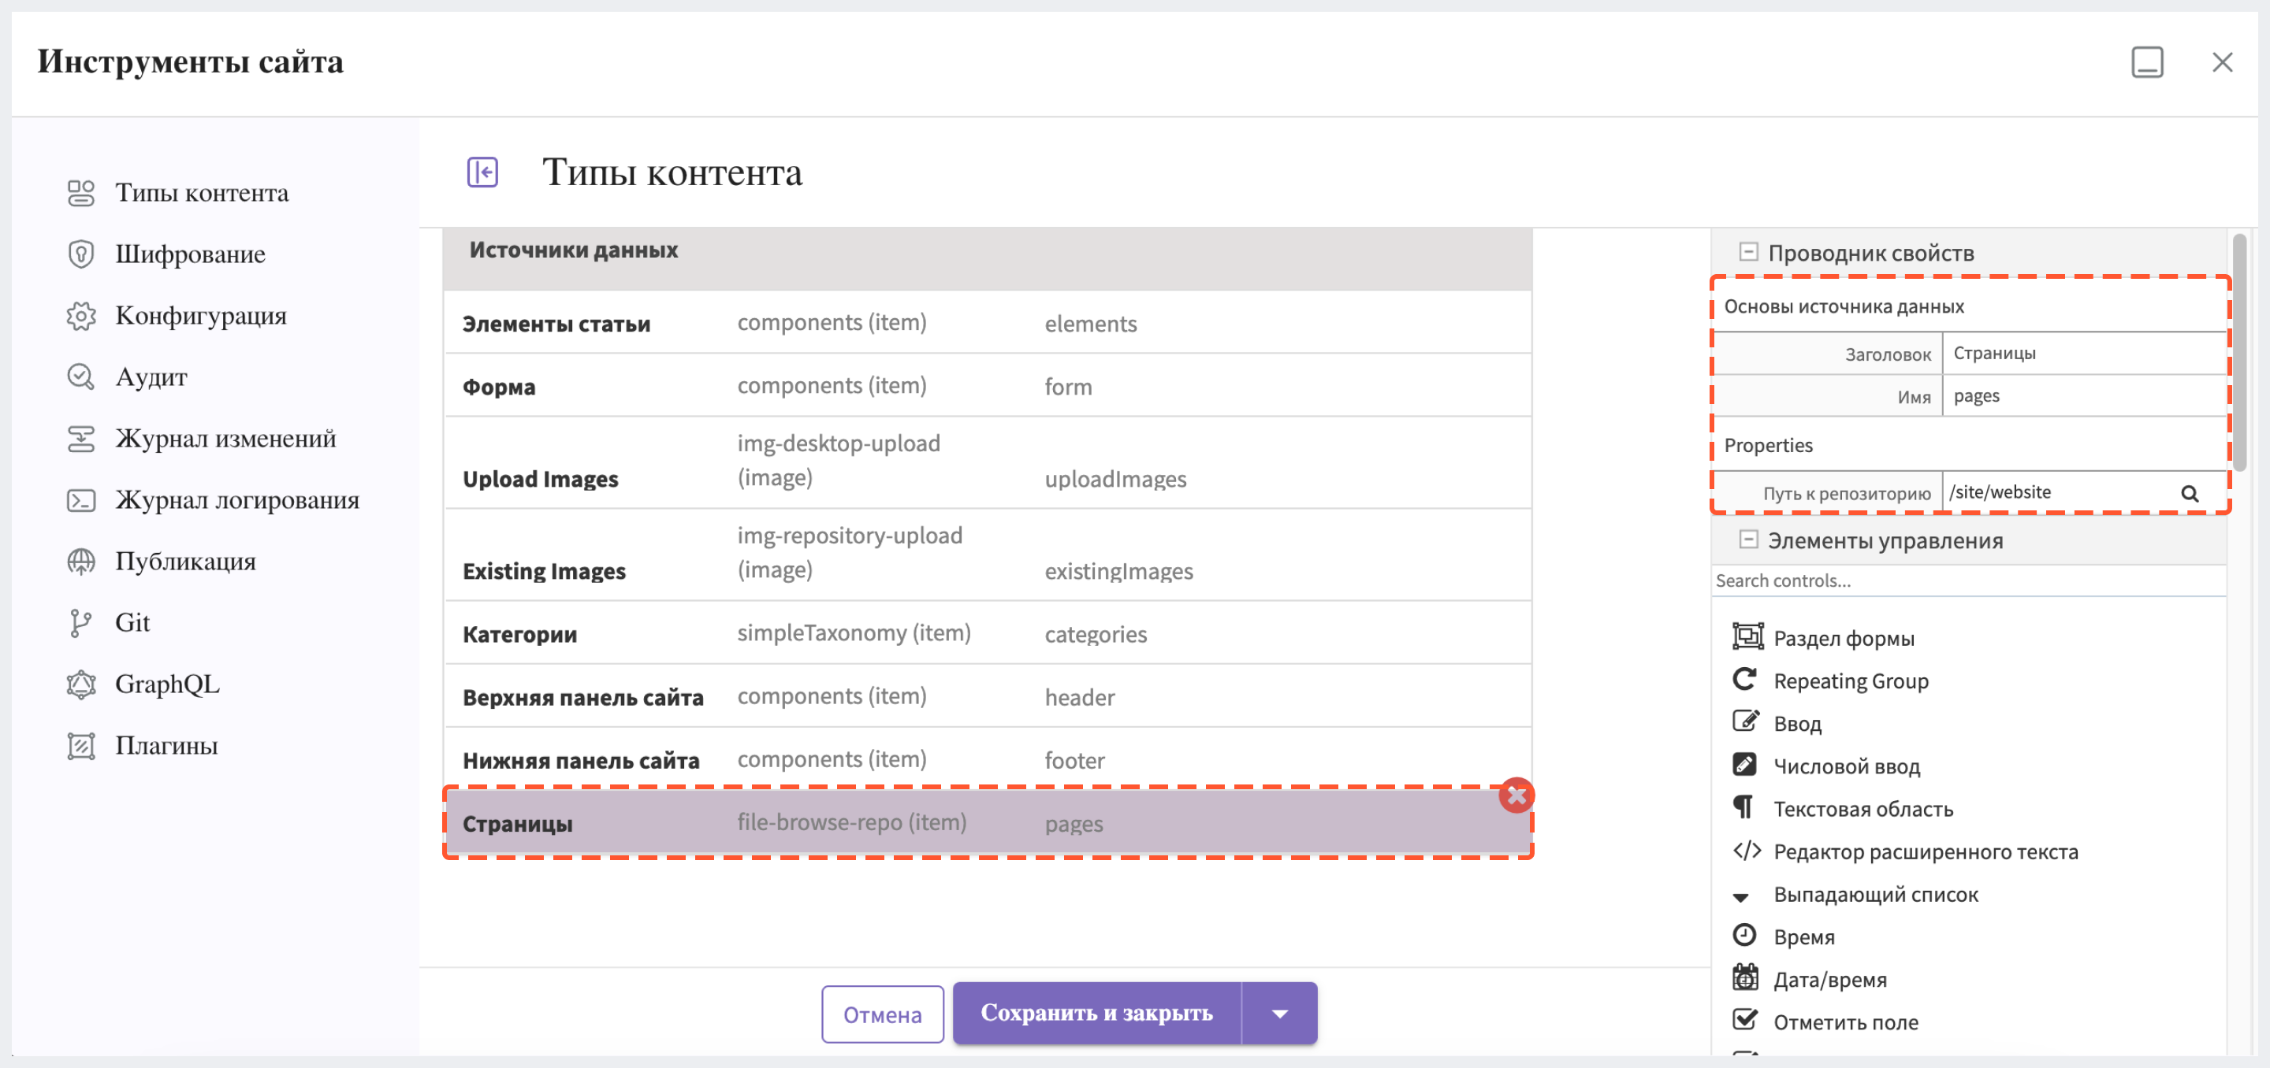Select the Время clock icon

coord(1744,934)
